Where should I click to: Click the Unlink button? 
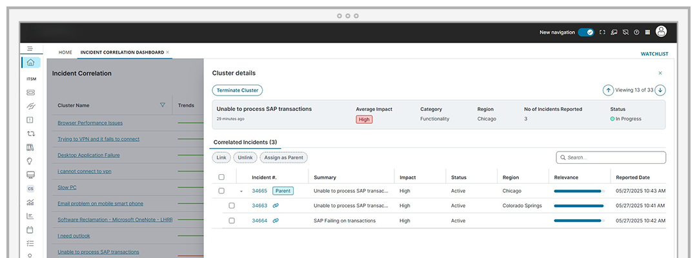point(245,157)
